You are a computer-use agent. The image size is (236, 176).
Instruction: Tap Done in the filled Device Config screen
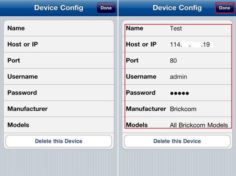[225, 8]
